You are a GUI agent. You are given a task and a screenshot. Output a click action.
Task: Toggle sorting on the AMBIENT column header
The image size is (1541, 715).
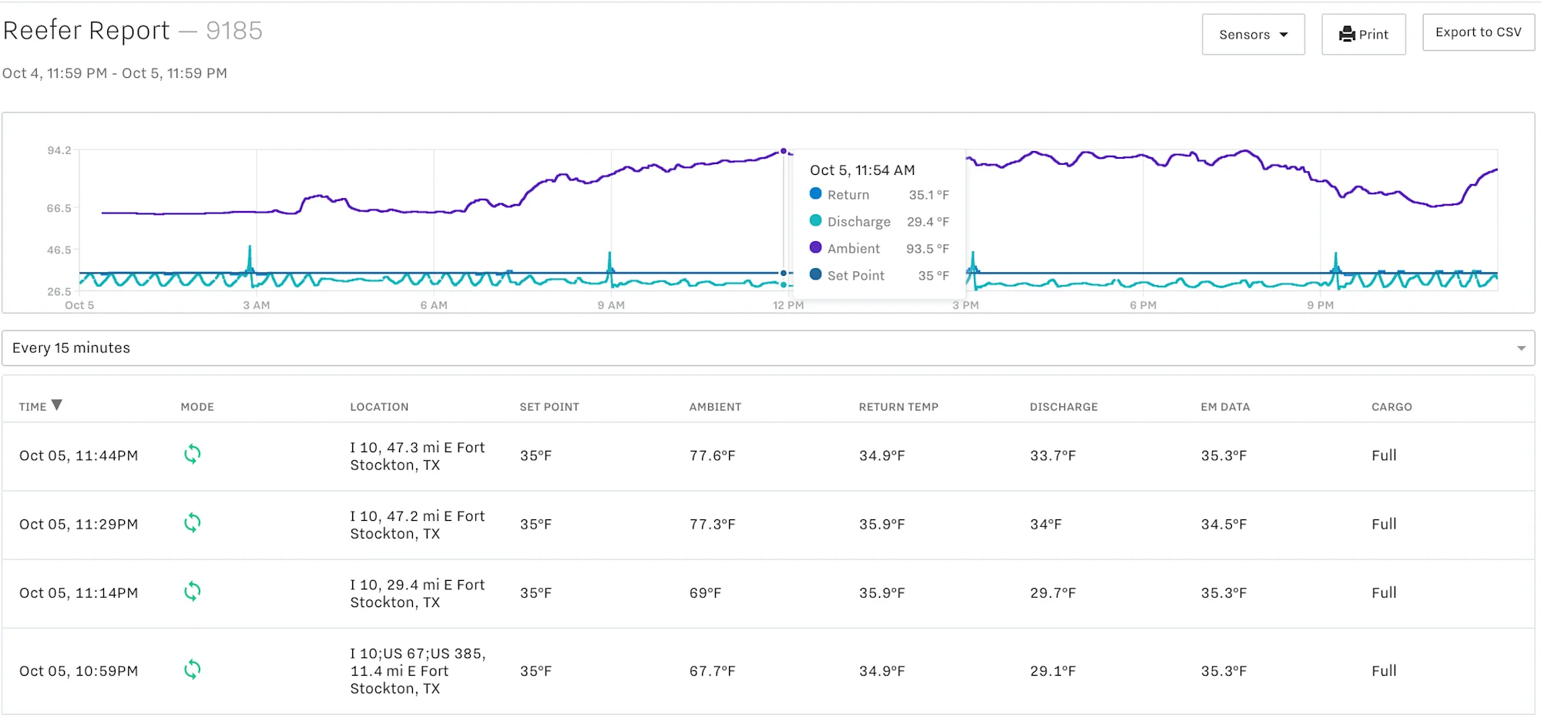click(x=715, y=407)
